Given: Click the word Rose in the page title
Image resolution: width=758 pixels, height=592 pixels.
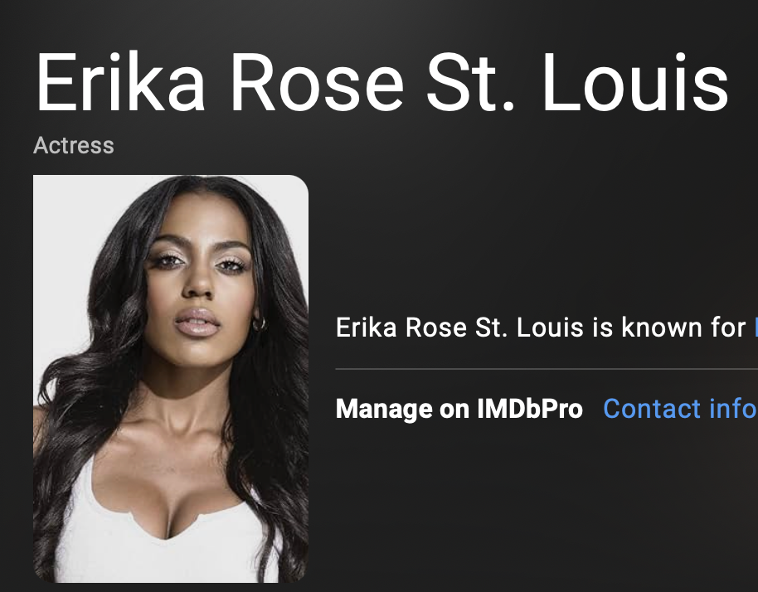Looking at the screenshot, I should coord(317,82).
